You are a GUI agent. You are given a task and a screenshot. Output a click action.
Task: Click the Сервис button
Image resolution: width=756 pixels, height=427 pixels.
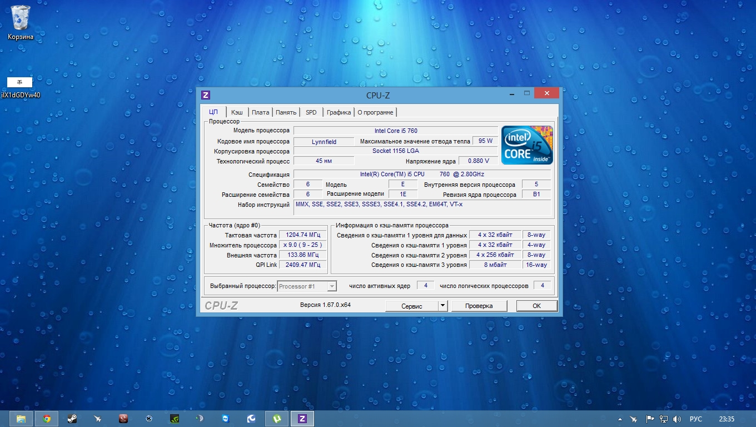(412, 306)
